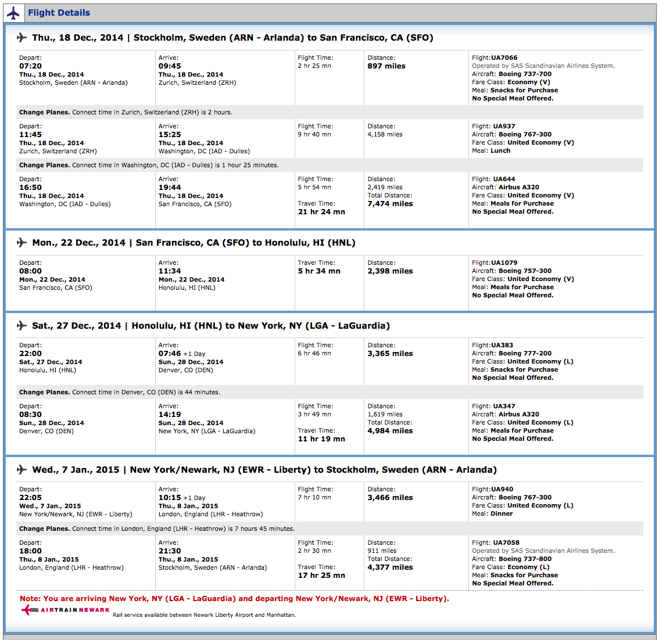The width and height of the screenshot is (659, 640).
Task: Click Aircraft Boeing 757-300 text
Action: pyautogui.click(x=511, y=271)
